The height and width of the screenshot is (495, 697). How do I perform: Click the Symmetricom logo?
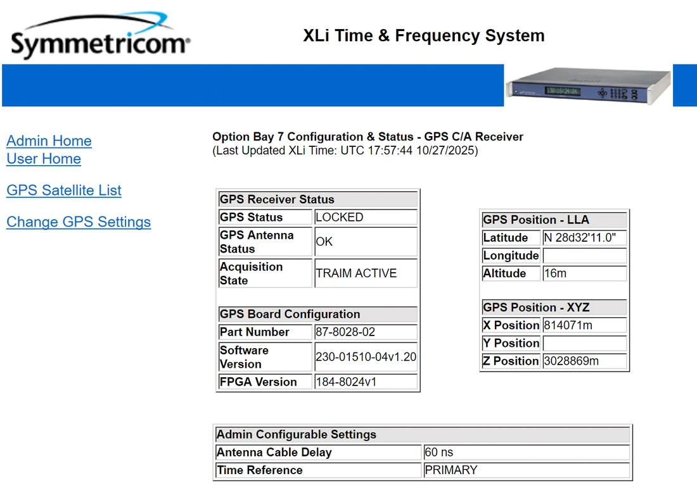[100, 37]
